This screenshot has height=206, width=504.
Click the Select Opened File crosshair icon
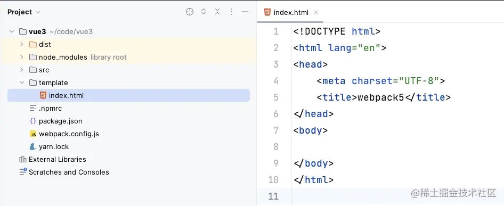[x=190, y=12]
